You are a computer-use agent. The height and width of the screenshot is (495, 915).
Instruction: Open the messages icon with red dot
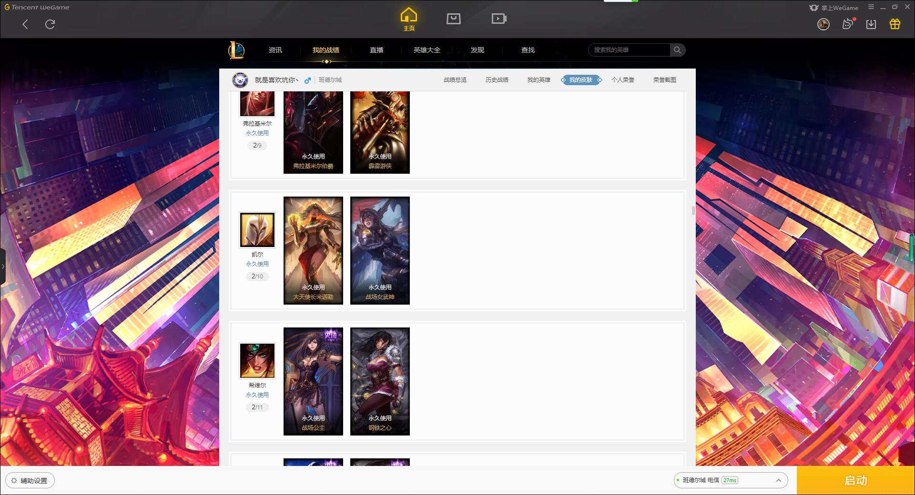848,24
